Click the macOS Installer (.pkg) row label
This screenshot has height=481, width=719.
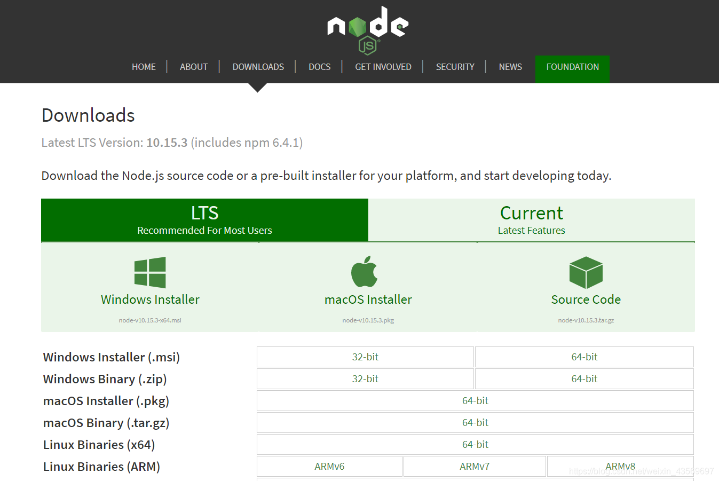(x=106, y=401)
